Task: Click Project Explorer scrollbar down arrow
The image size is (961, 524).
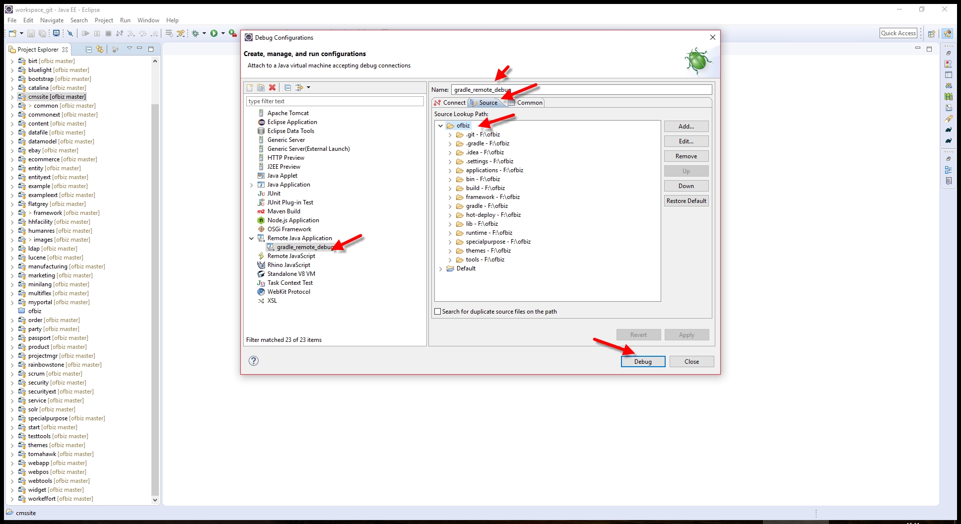Action: (x=155, y=500)
